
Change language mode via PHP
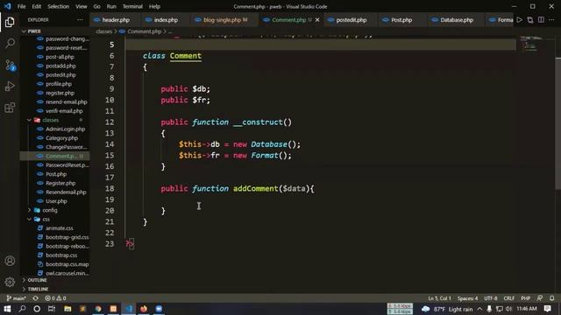tap(526, 297)
